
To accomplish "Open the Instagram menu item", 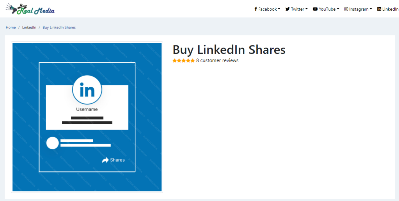I will [x=358, y=9].
